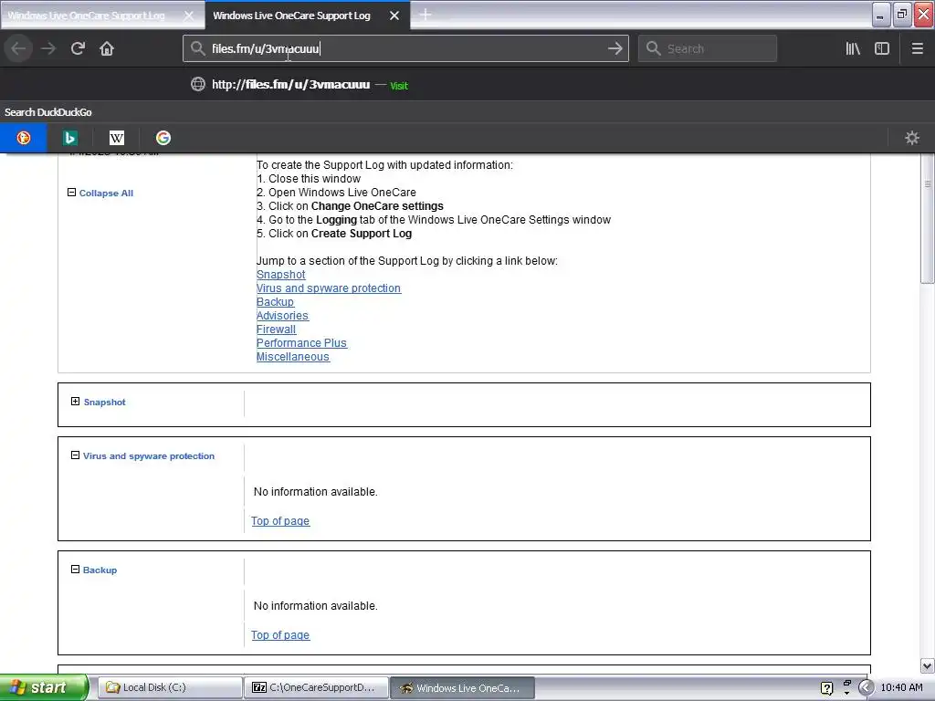Reload the current page
This screenshot has height=701, width=935.
point(78,48)
